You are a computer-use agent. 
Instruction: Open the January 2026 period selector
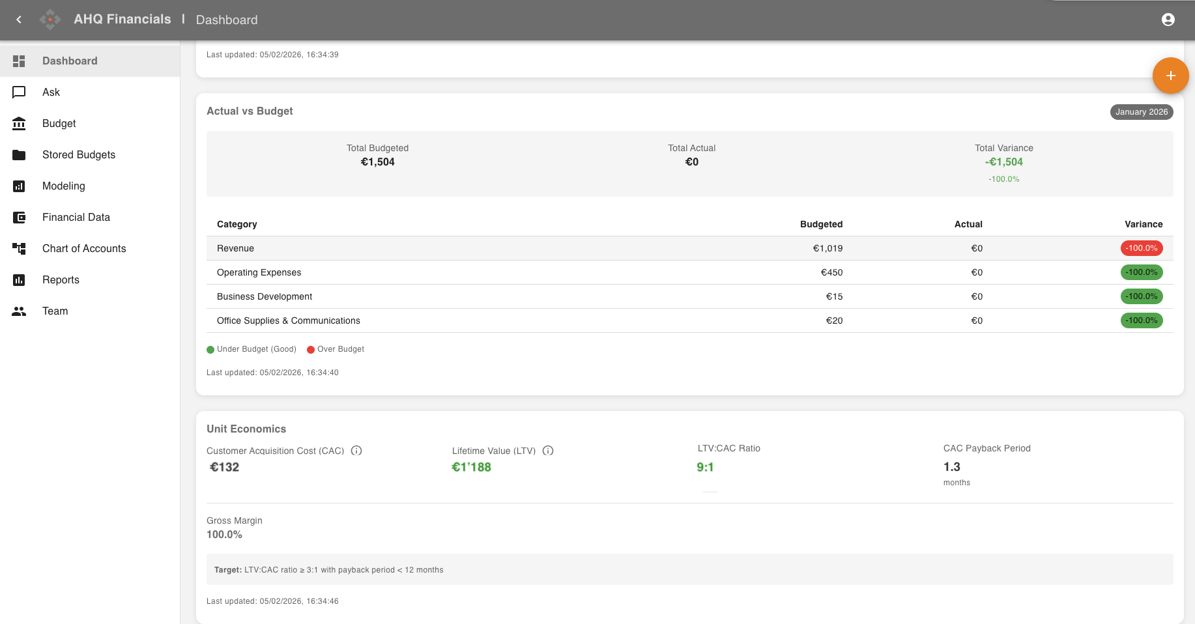[x=1141, y=112]
